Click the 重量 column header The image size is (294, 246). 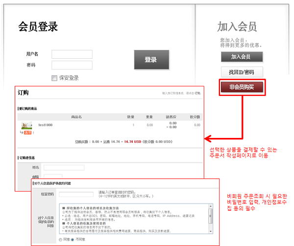click(x=149, y=117)
